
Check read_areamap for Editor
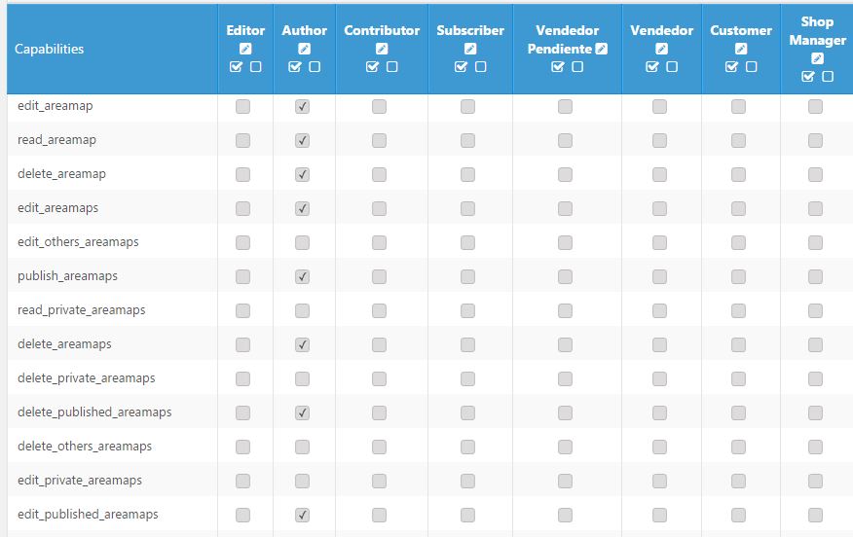pos(243,141)
